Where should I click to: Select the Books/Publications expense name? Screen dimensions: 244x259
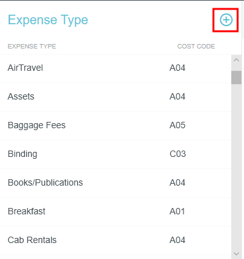(x=45, y=182)
